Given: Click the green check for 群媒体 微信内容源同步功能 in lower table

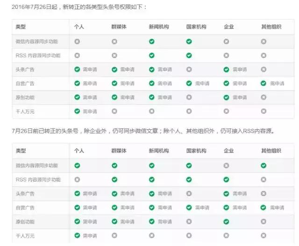Looking at the screenshot, I should click(114, 165).
